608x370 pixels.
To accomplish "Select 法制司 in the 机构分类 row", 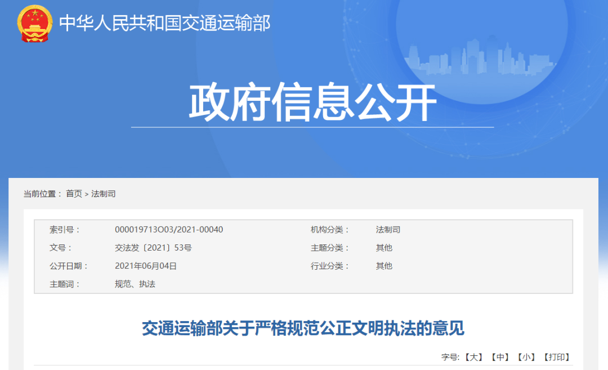I will 388,230.
